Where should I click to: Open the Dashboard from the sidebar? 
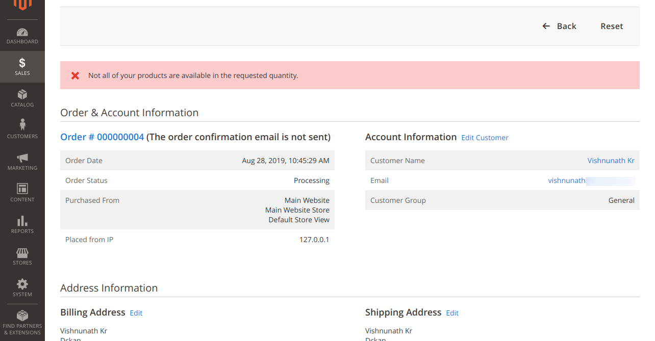click(22, 35)
